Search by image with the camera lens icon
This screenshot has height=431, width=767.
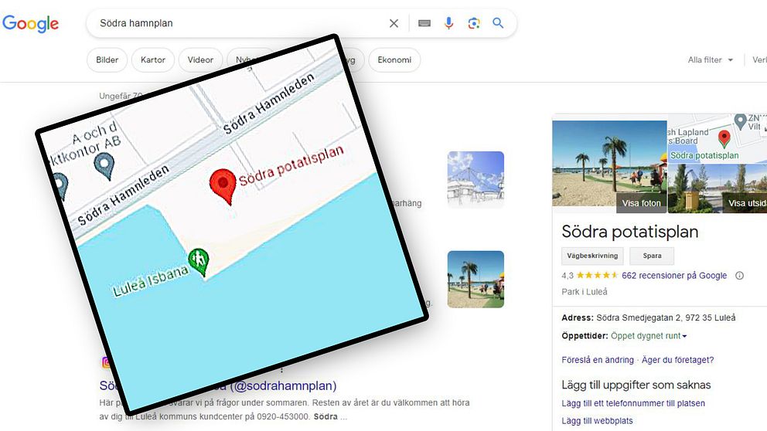(x=473, y=23)
